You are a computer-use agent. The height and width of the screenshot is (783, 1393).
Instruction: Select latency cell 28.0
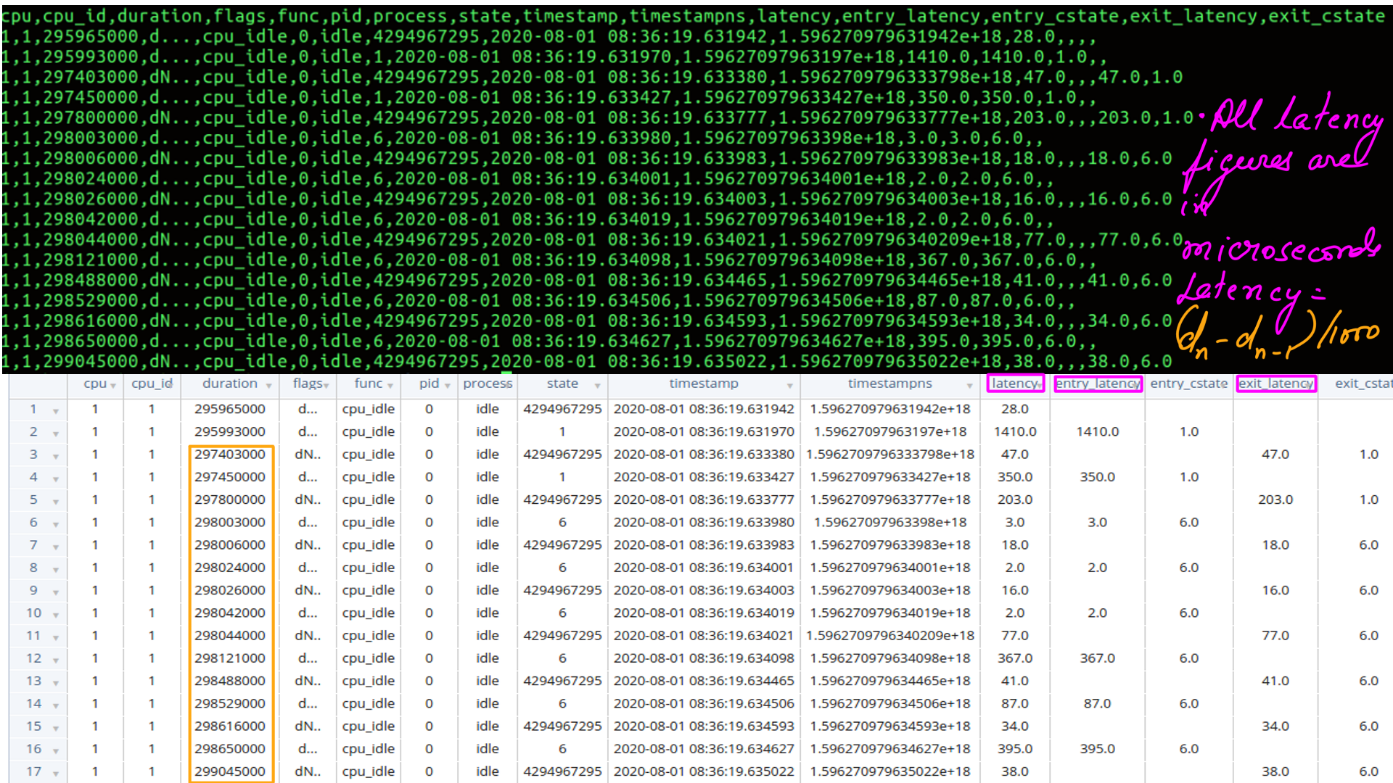point(1015,409)
